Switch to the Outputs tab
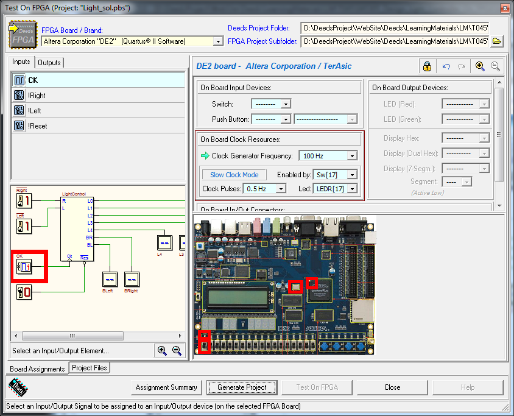Image resolution: width=514 pixels, height=416 pixels. 49,63
